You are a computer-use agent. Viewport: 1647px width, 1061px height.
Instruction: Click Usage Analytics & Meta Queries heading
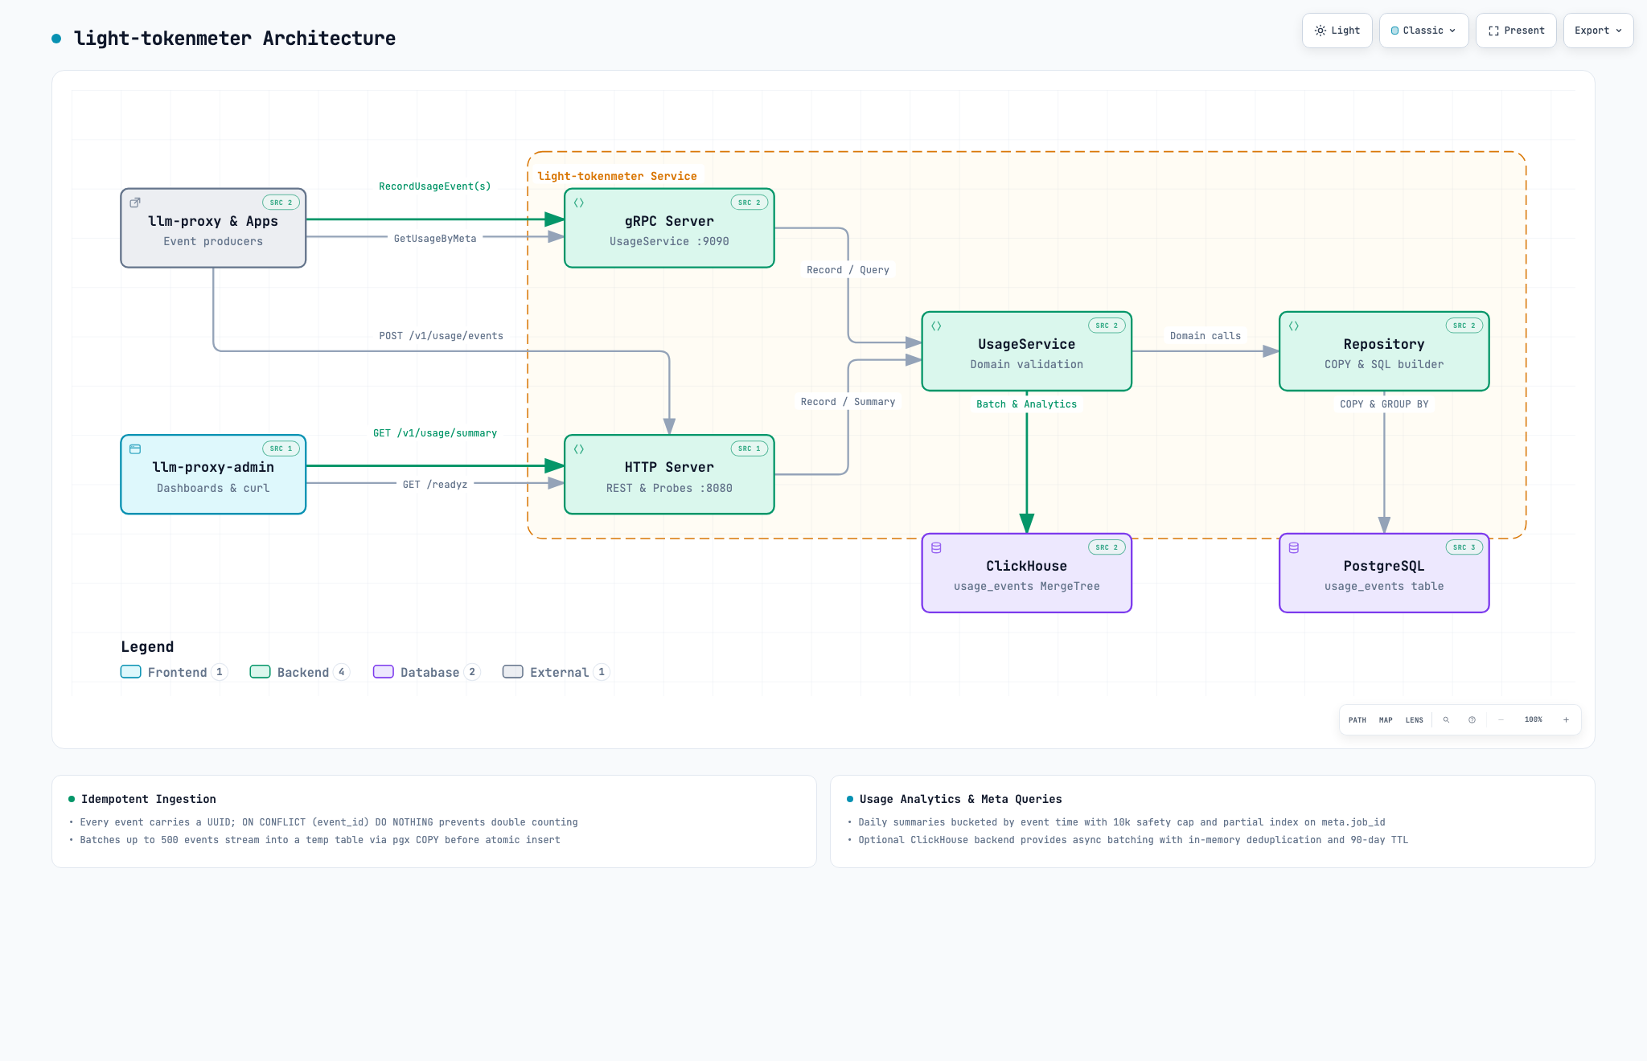click(x=961, y=799)
